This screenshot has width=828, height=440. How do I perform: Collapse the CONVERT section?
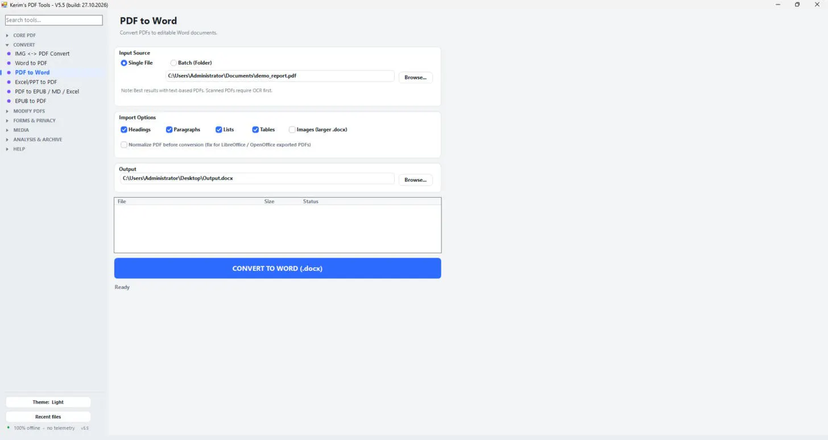24,45
